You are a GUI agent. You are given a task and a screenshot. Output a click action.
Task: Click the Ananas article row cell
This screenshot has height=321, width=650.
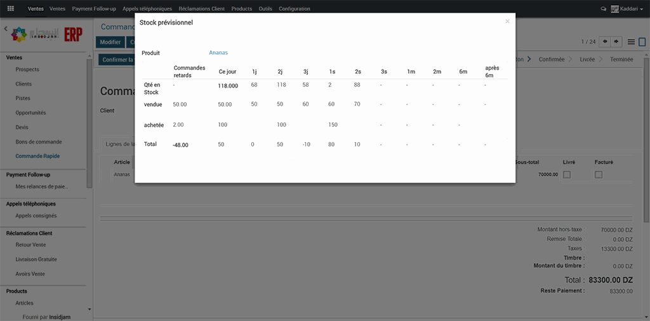(x=122, y=174)
